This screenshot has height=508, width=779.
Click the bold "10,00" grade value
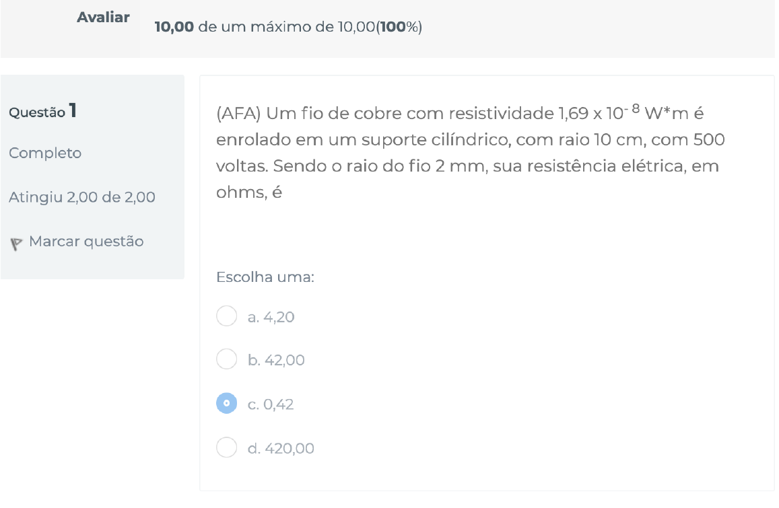[x=174, y=28]
